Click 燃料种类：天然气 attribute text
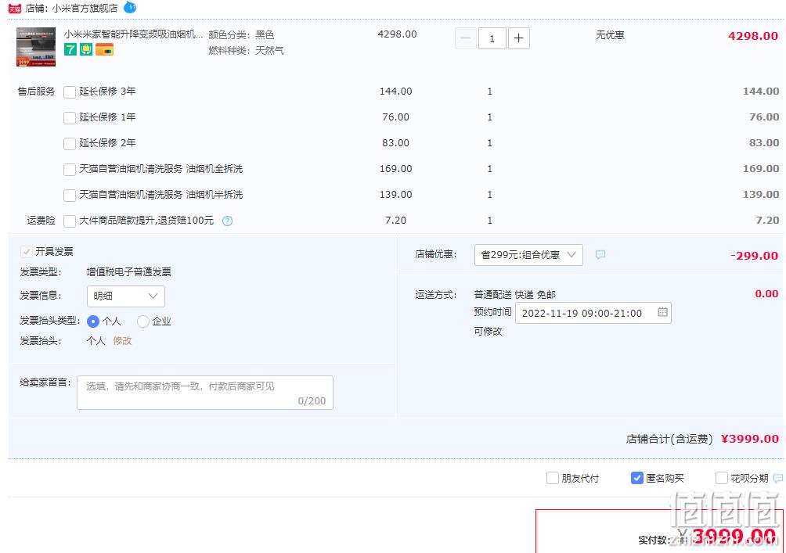The height and width of the screenshot is (553, 786). (x=246, y=51)
